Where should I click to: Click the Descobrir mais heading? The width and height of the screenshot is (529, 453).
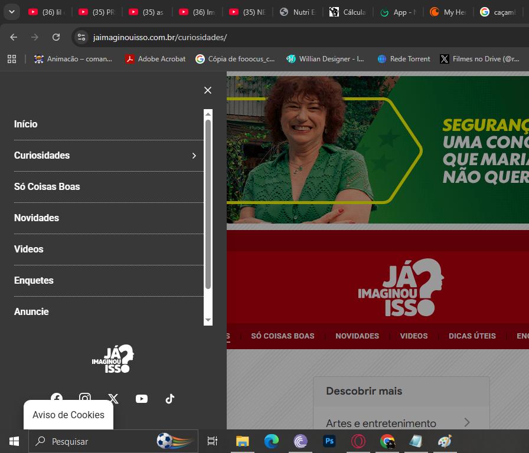(x=364, y=391)
